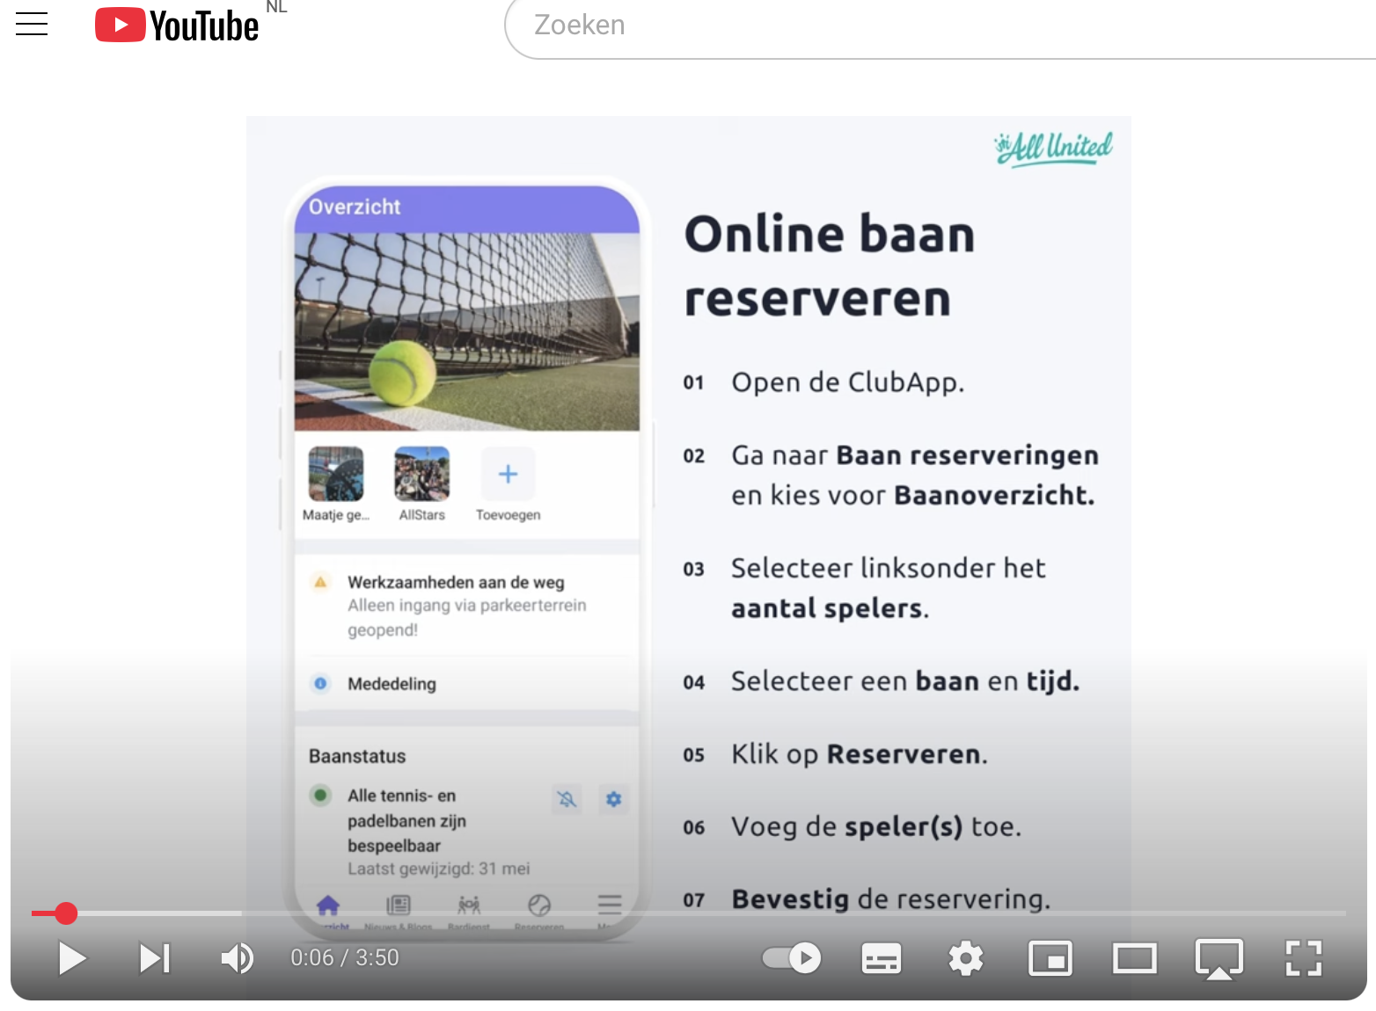The height and width of the screenshot is (1011, 1376).
Task: Click the AllStars thumbnail in the video
Action: coord(421,475)
